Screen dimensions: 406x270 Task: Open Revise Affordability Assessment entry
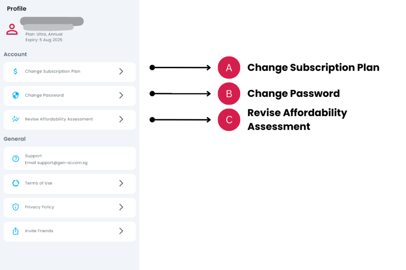pyautogui.click(x=59, y=119)
